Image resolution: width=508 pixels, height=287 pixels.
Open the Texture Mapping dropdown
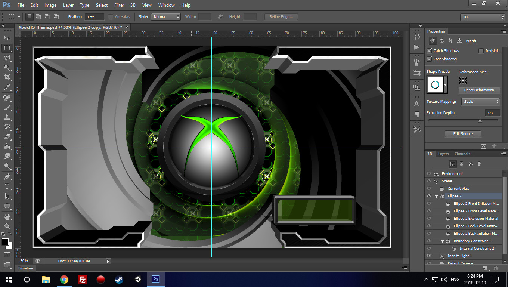[x=481, y=102]
